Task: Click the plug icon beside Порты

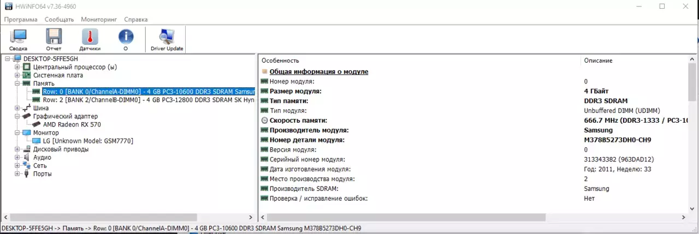Action: (x=27, y=173)
